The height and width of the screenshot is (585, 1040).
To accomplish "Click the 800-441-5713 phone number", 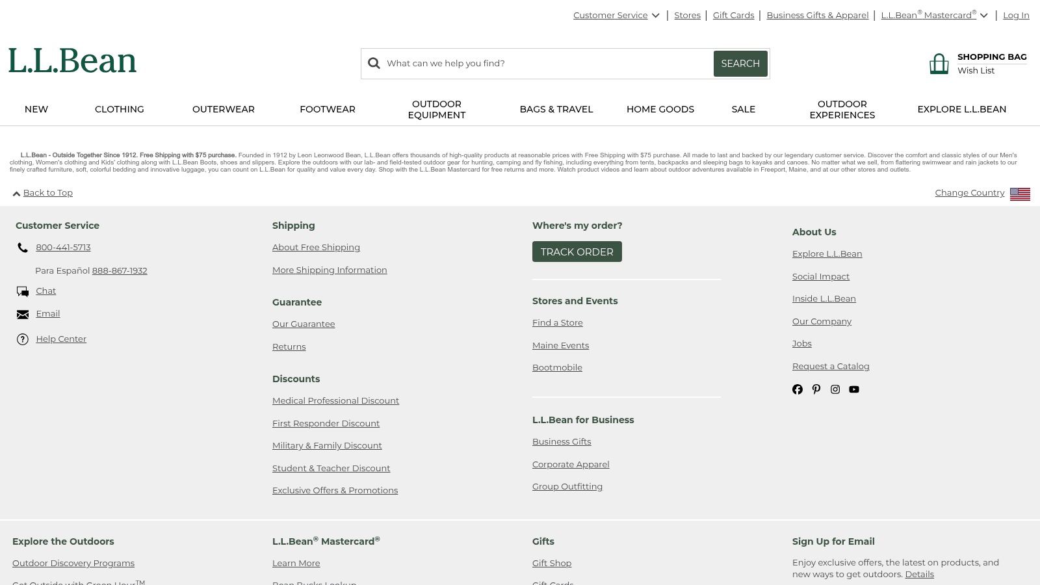I will coord(63,248).
